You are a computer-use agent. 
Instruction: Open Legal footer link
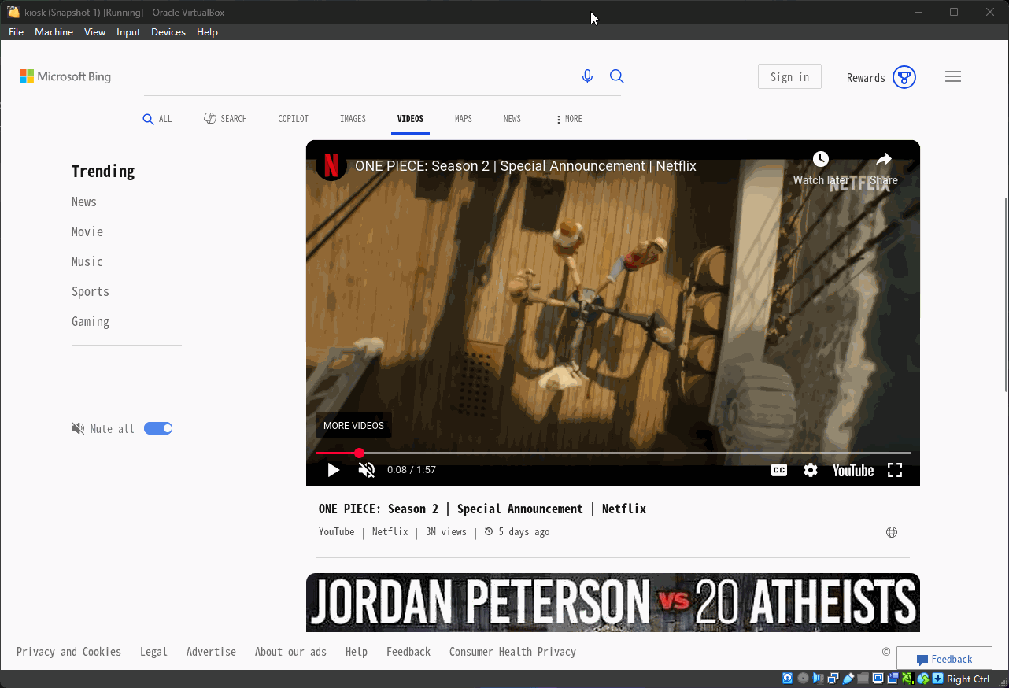click(x=153, y=652)
